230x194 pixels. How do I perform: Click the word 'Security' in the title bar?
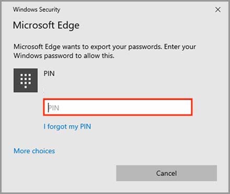pos(50,10)
